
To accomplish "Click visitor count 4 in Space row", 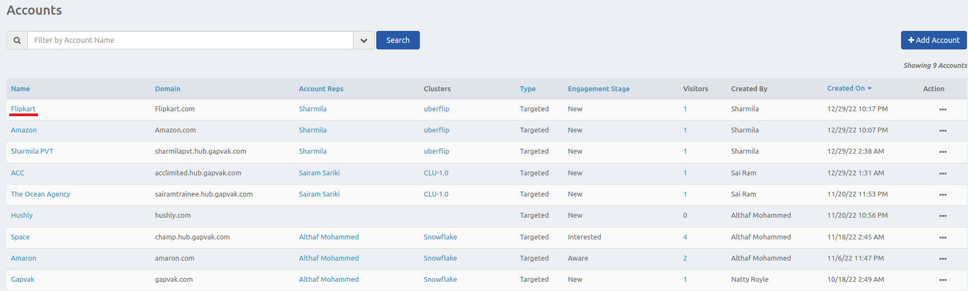I will tap(685, 237).
